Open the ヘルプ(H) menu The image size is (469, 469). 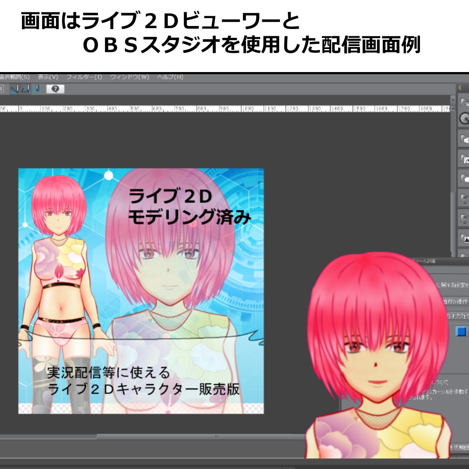[170, 77]
